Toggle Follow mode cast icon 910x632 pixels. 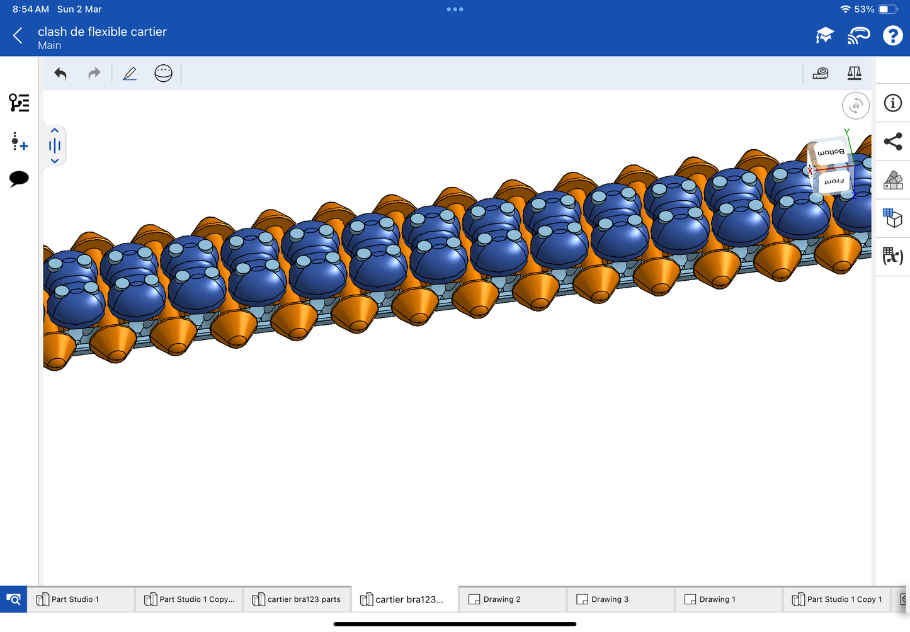[858, 36]
